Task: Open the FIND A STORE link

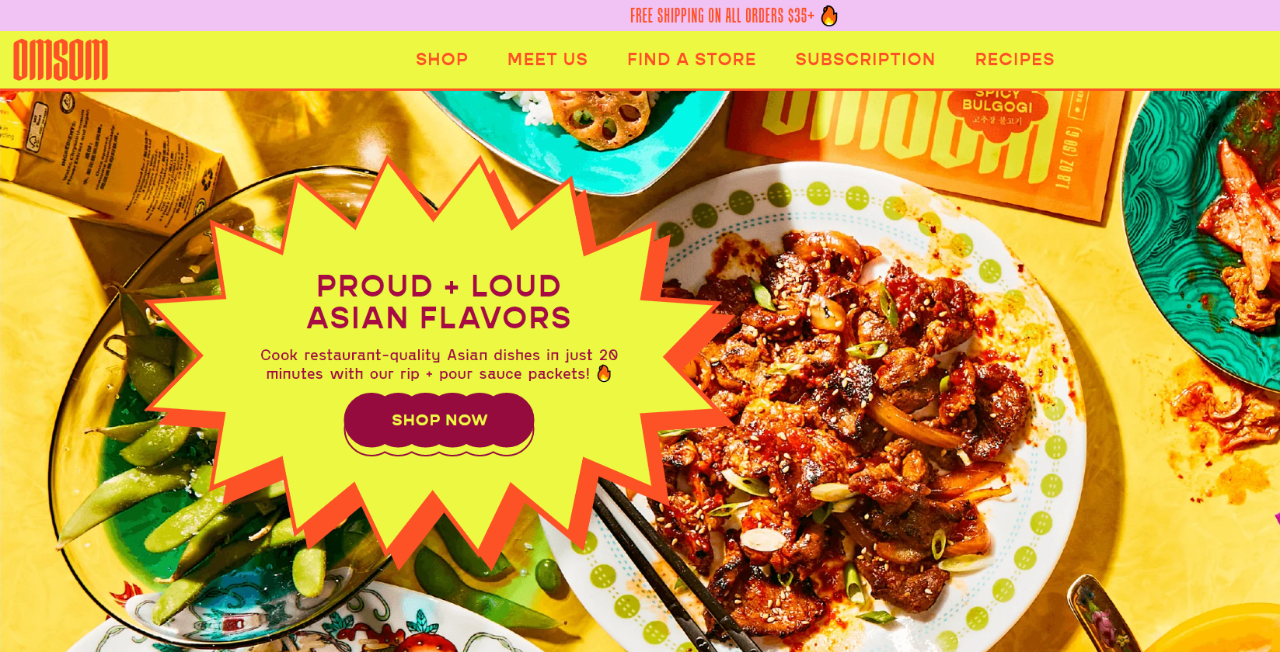Action: pyautogui.click(x=692, y=59)
